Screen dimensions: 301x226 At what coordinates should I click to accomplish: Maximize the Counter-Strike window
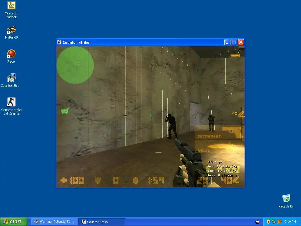(x=234, y=42)
